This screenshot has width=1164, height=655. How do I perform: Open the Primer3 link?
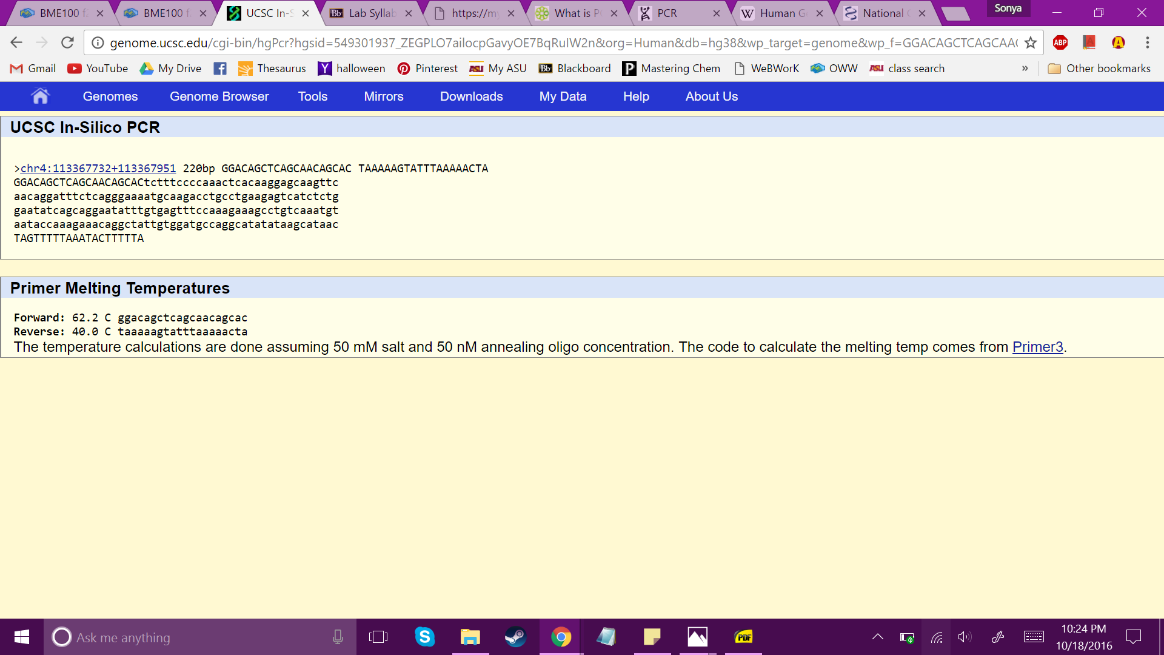(x=1037, y=347)
